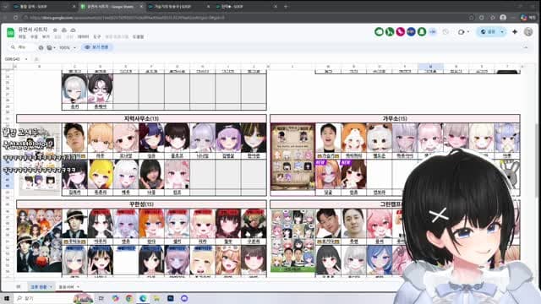Click the browser reload icon
This screenshot has height=304, width=541.
tap(15, 18)
